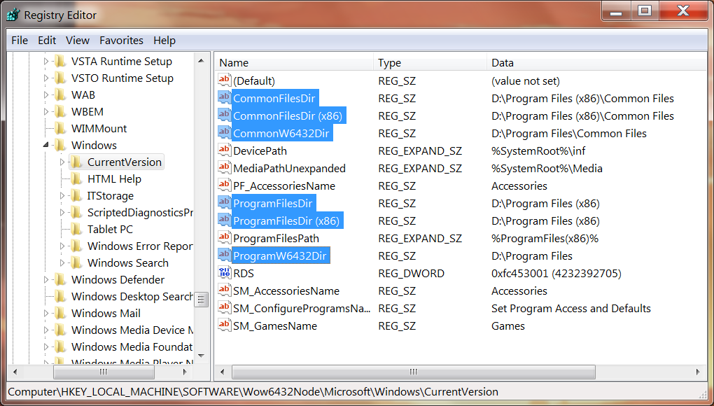Screen dimensions: 714x406
Task: Click the WIMMount folder icon
Action: 59,128
